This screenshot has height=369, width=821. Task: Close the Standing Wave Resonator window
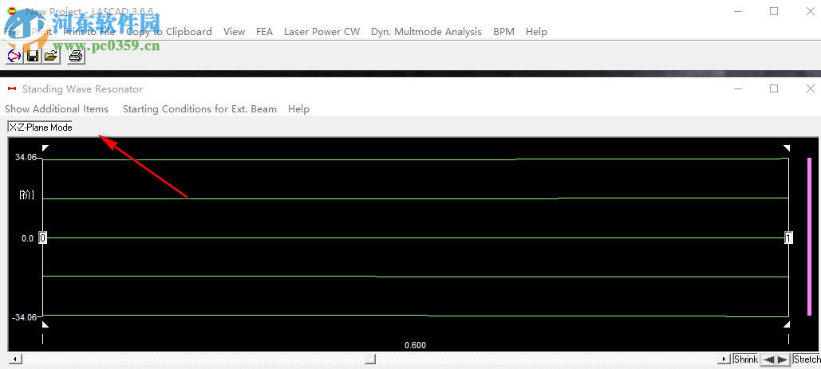pyautogui.click(x=810, y=88)
